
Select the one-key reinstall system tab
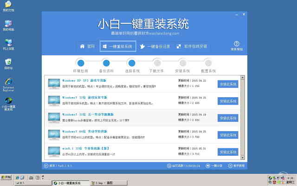(x=118, y=46)
